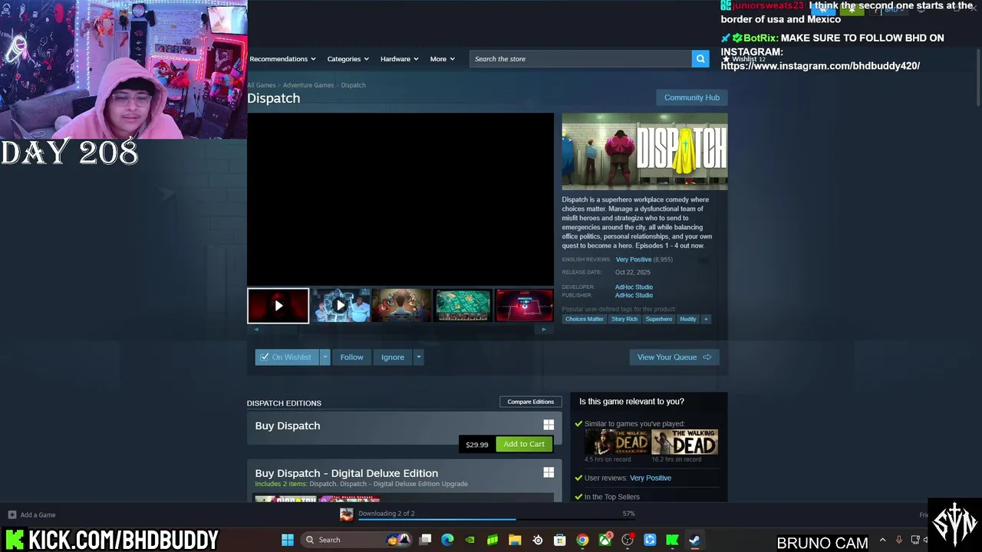Click the Steam icon on the taskbar

coord(694,540)
